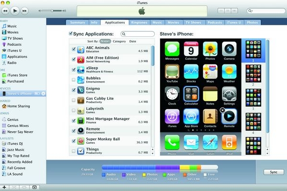Open the Info tab
This screenshot has width=287, height=191.
click(94, 22)
